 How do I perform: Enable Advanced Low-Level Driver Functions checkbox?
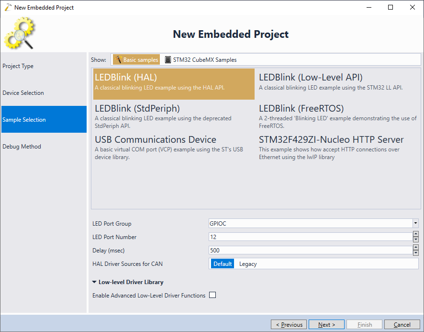(212, 295)
